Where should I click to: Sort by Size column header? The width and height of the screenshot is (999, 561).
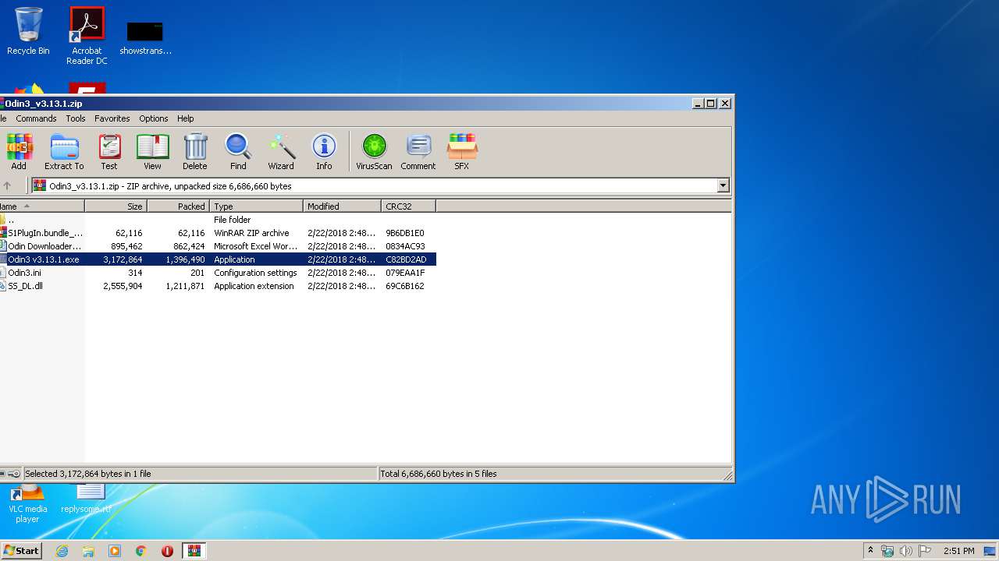point(116,206)
